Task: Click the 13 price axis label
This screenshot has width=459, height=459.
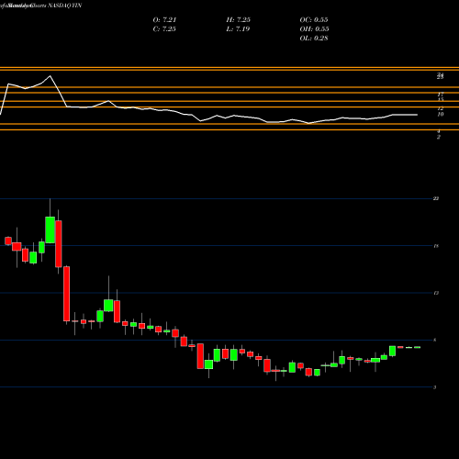Action: [x=436, y=293]
